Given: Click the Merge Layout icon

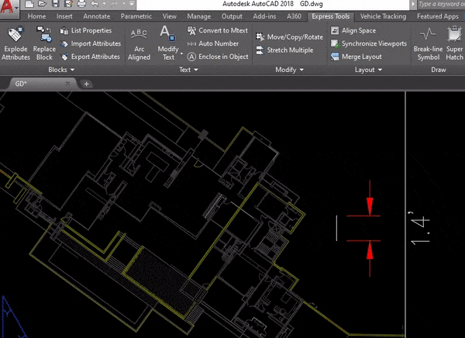Looking at the screenshot, I should pyautogui.click(x=335, y=57).
